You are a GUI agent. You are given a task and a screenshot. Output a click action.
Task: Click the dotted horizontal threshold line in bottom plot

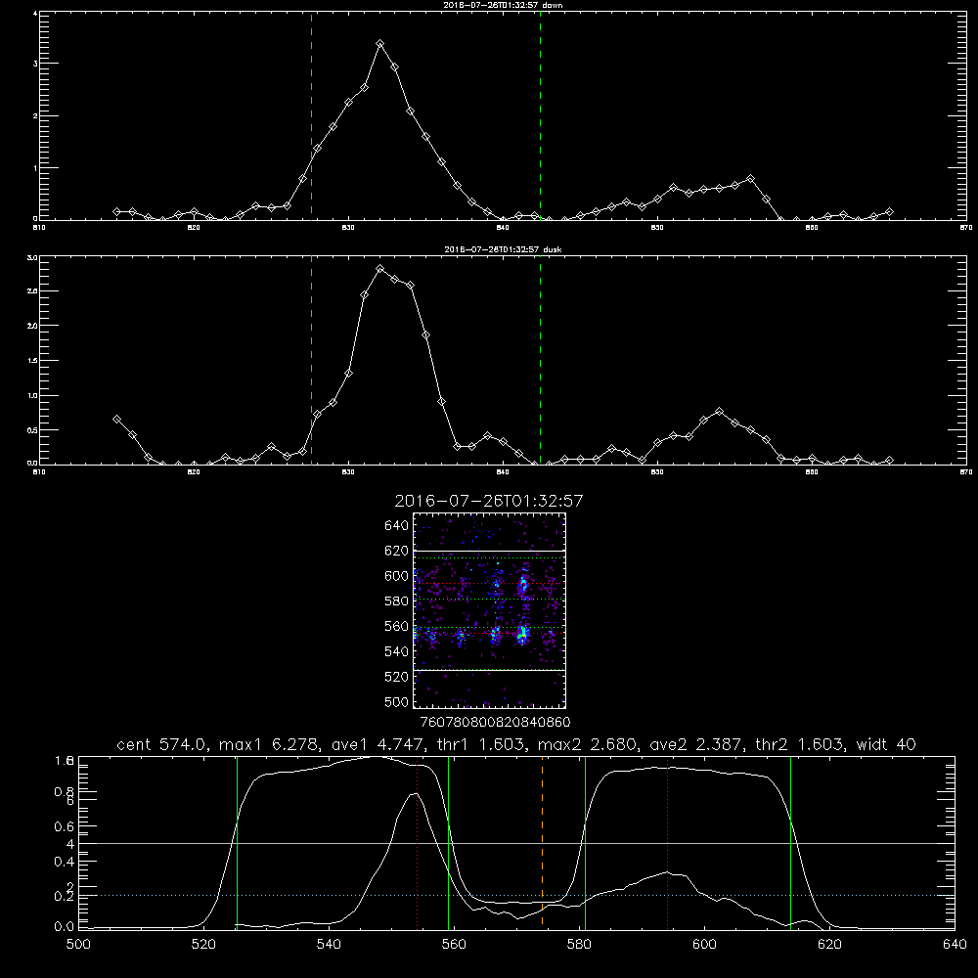[x=516, y=896]
